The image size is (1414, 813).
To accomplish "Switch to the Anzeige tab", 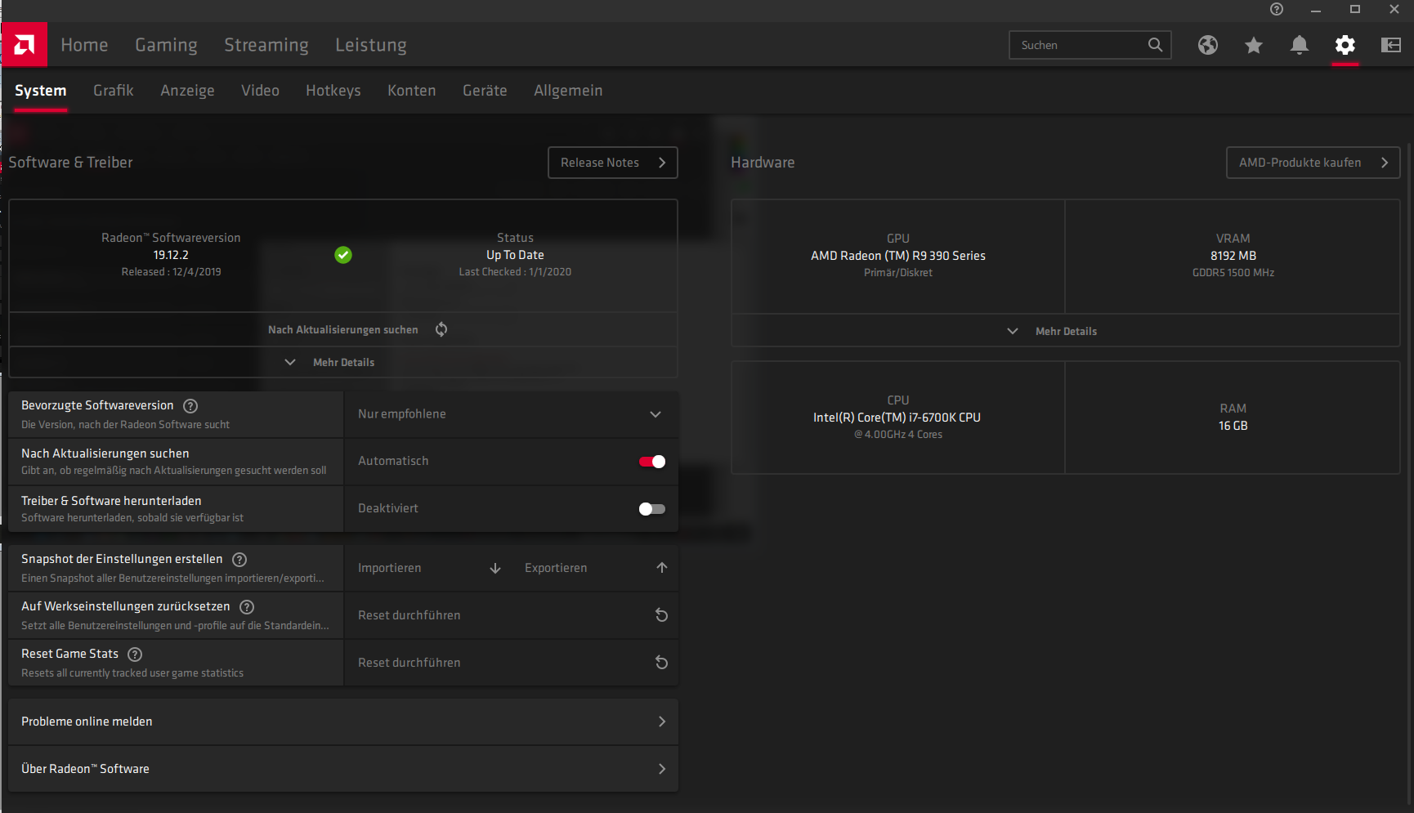I will click(x=188, y=91).
